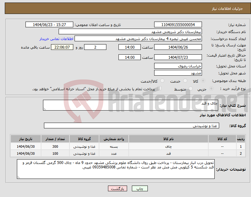
Task: Click the unit cell عدد
Action: pyautogui.click(x=114, y=153)
